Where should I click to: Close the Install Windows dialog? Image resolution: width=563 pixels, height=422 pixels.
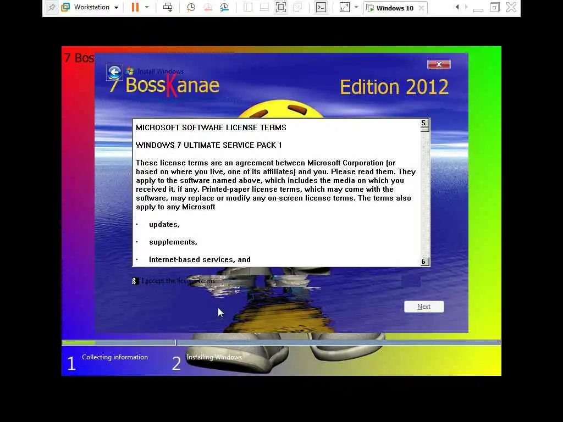pyautogui.click(x=439, y=64)
